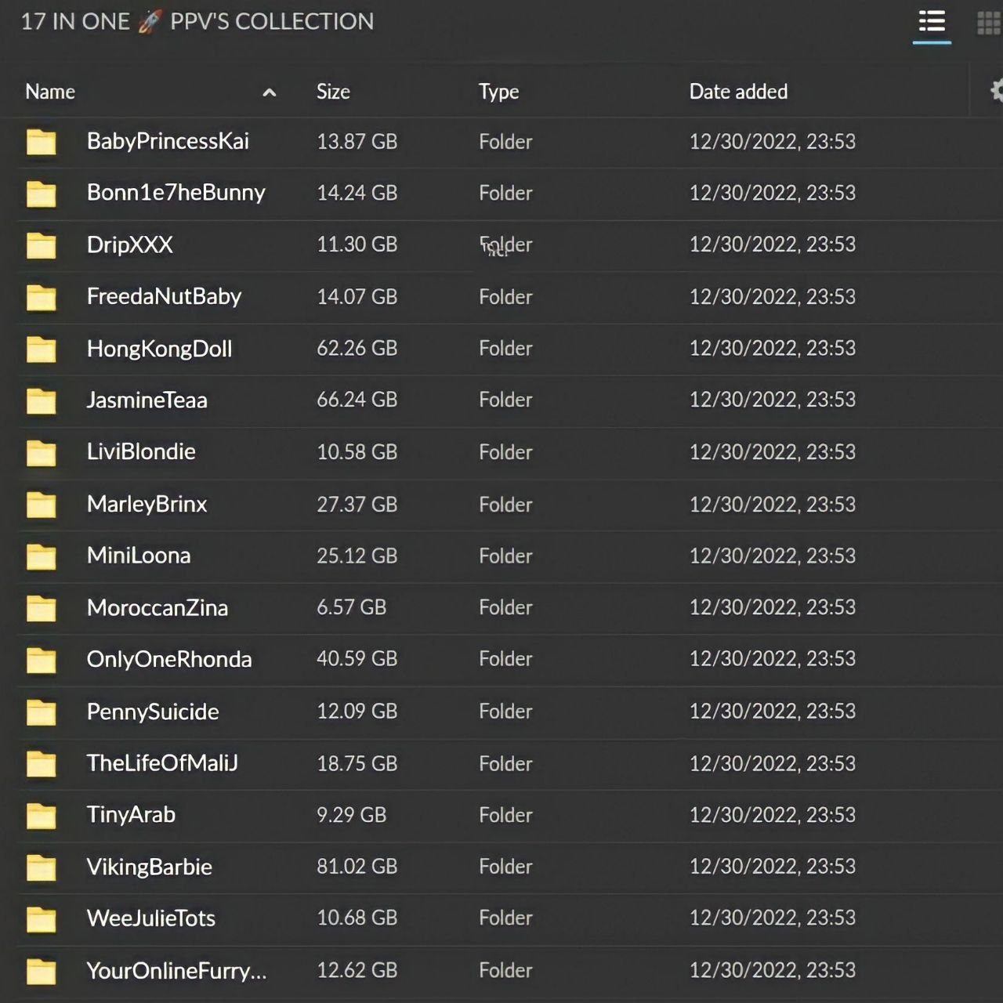Open the MarleyBrinx folder
This screenshot has width=1003, height=1003.
(x=147, y=504)
